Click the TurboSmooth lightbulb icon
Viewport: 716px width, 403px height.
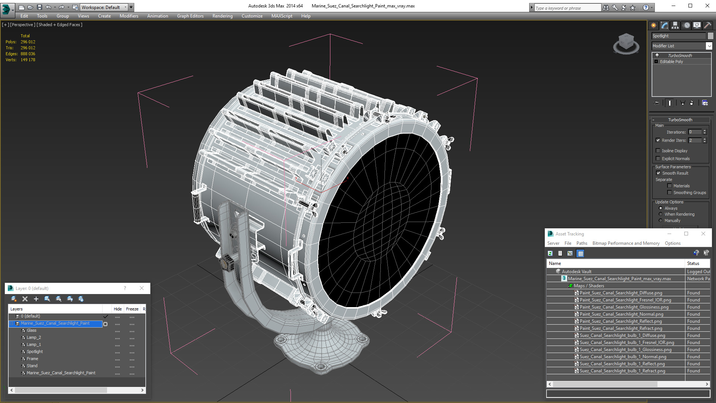[657, 55]
